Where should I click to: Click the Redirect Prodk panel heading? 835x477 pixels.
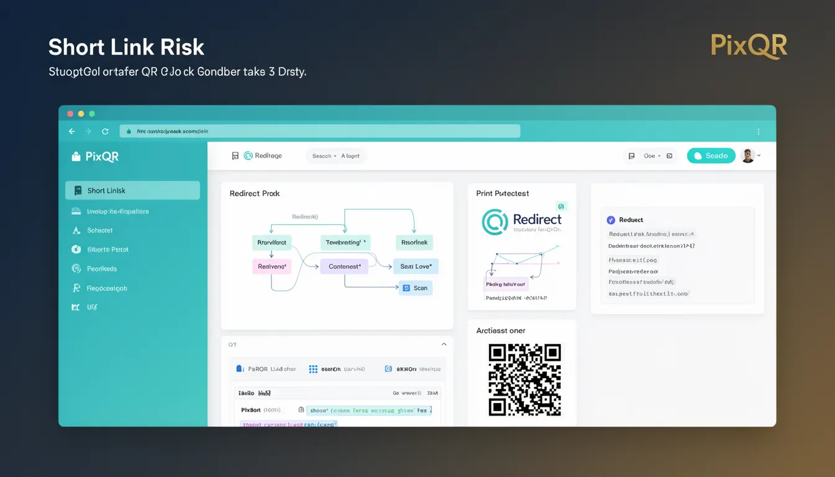(255, 193)
